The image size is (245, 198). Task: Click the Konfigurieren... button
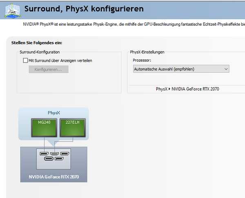(x=49, y=69)
